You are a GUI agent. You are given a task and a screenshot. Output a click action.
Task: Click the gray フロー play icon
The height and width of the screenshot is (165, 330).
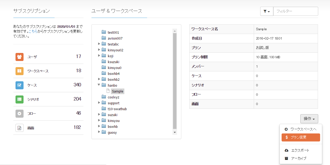20,113
